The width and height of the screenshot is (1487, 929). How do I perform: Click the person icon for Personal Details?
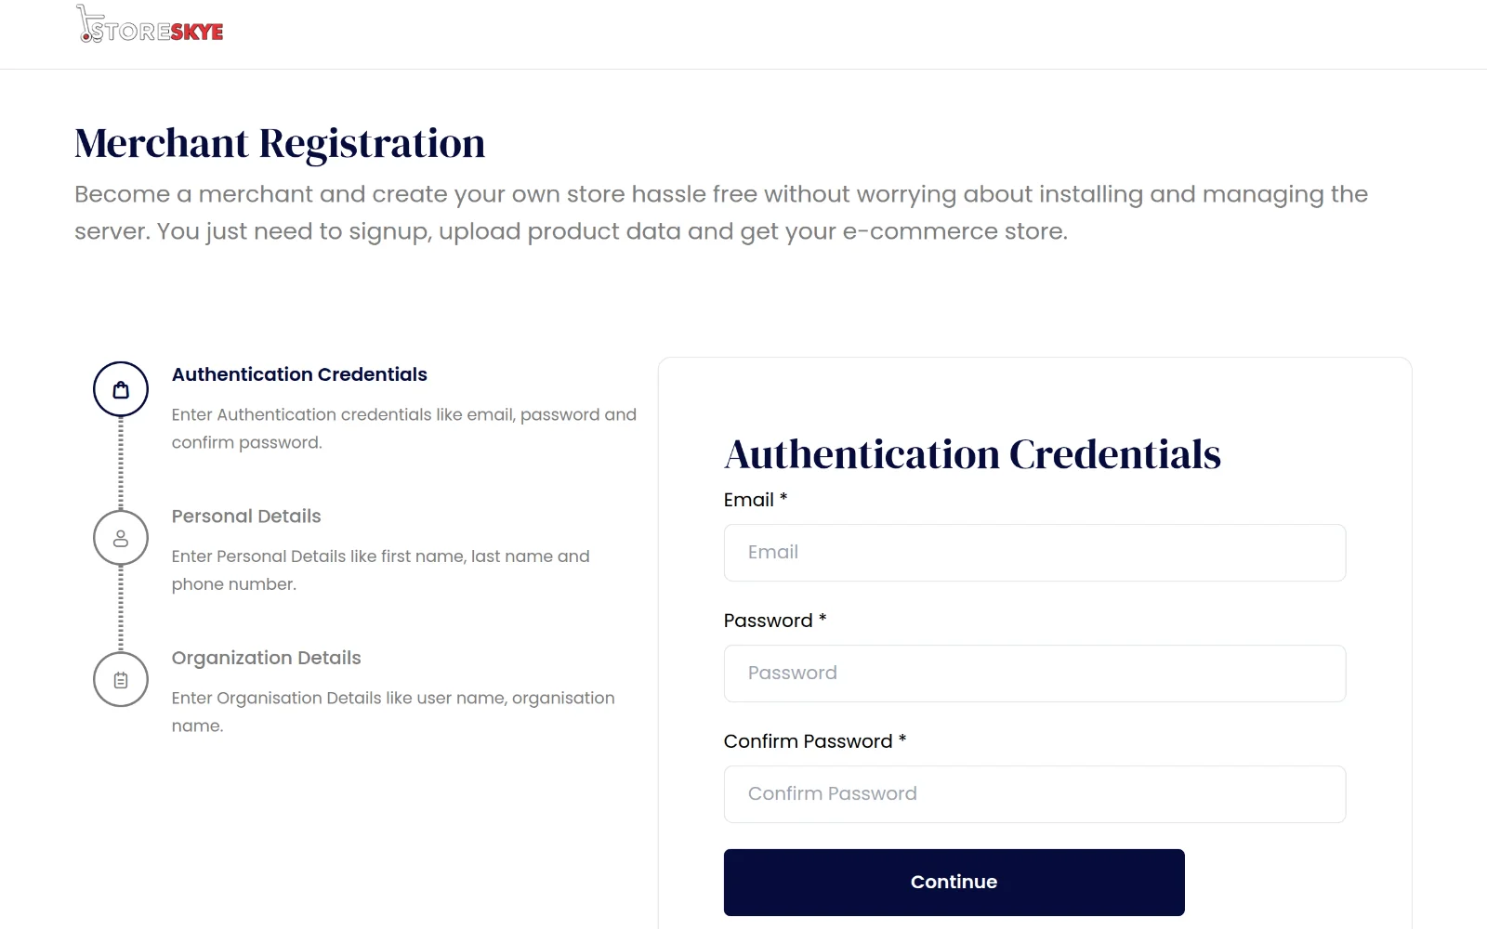(x=121, y=538)
